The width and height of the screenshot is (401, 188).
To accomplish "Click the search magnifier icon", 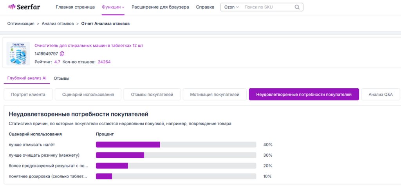I will tap(297, 7).
